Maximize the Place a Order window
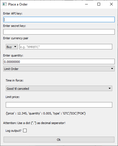 pos(99,4)
